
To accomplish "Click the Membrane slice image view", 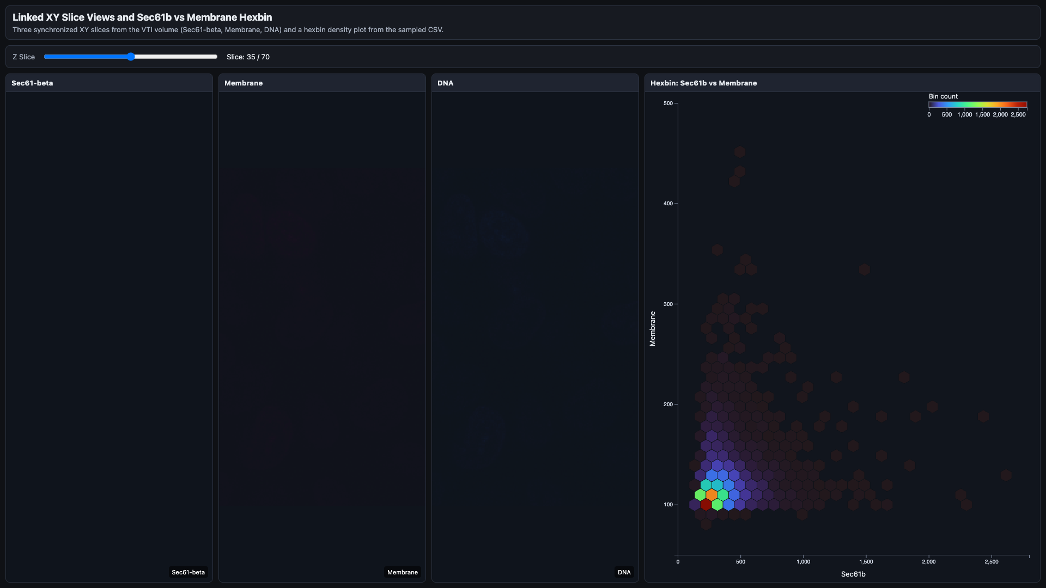I will click(322, 336).
